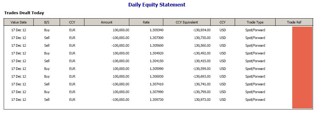317x124 pixels.
Task: Click the 130,560.00 CCY equivalent value
Action: (x=202, y=45)
